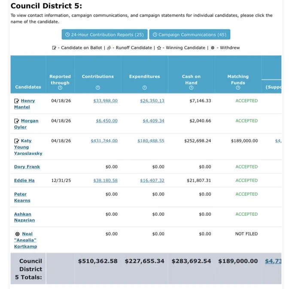Image resolution: width=292 pixels, height=289 pixels.
Task: Click total expenditures $227,655.34
Action: point(145,261)
